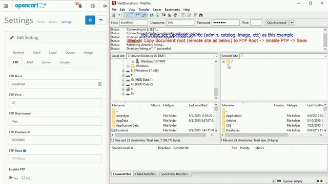The width and height of the screenshot is (328, 184).
Task: Click the Settings breadcrumb link
Action: [x=66, y=22]
